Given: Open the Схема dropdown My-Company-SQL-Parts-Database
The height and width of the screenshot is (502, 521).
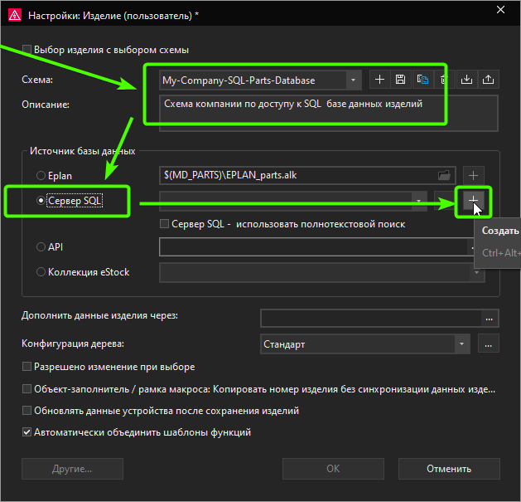Looking at the screenshot, I should tap(353, 80).
